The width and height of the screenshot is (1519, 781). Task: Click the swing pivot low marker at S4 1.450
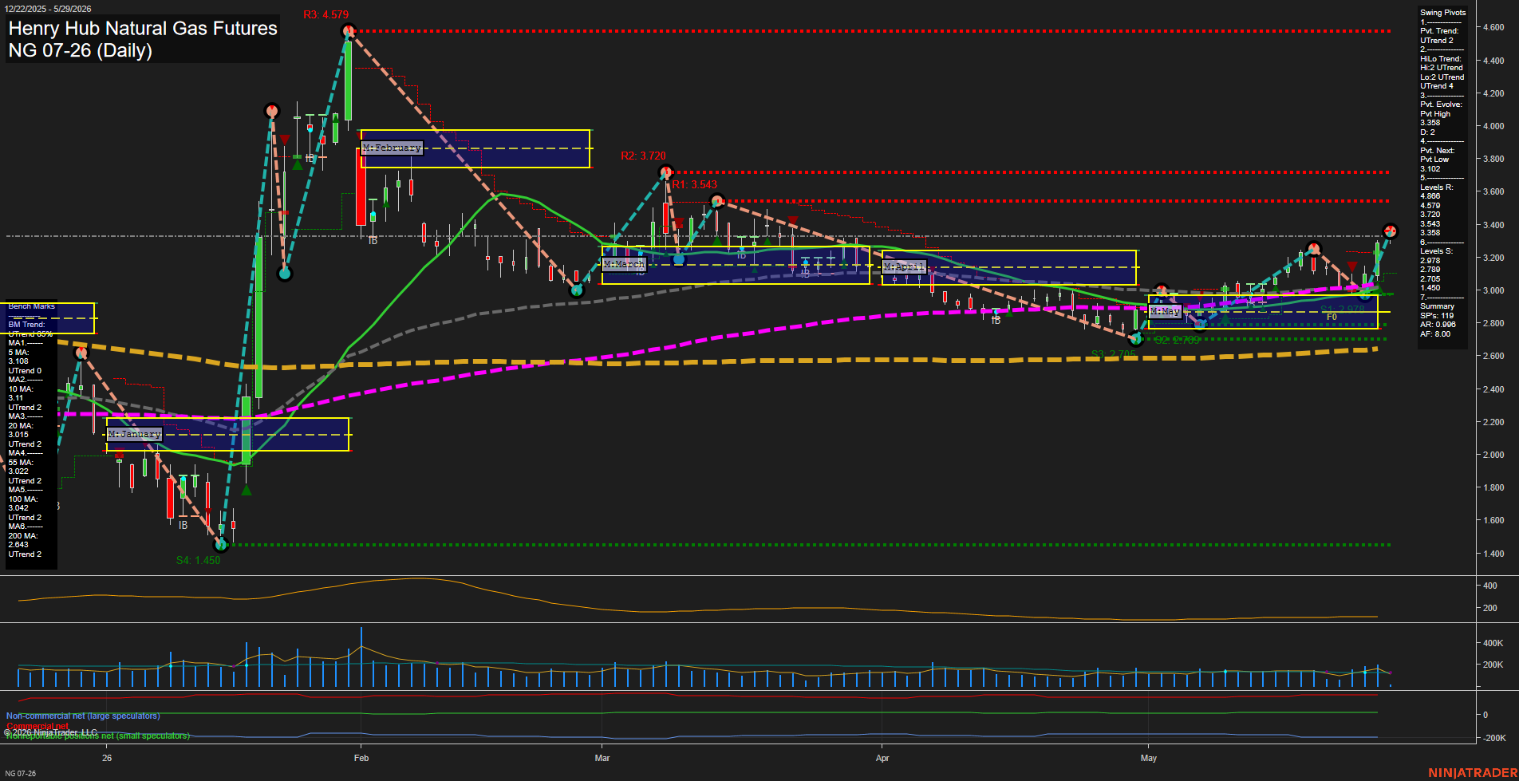[222, 545]
